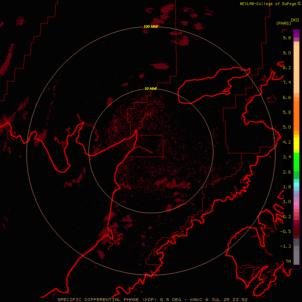Click the 5.8 value on color scale
Screen dimensions: 302x302
(287, 112)
